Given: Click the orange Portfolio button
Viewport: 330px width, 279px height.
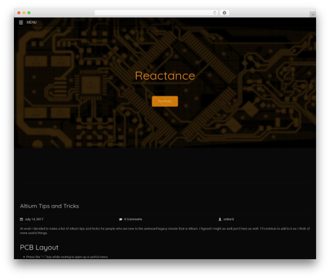Looking at the screenshot, I should tap(165, 102).
